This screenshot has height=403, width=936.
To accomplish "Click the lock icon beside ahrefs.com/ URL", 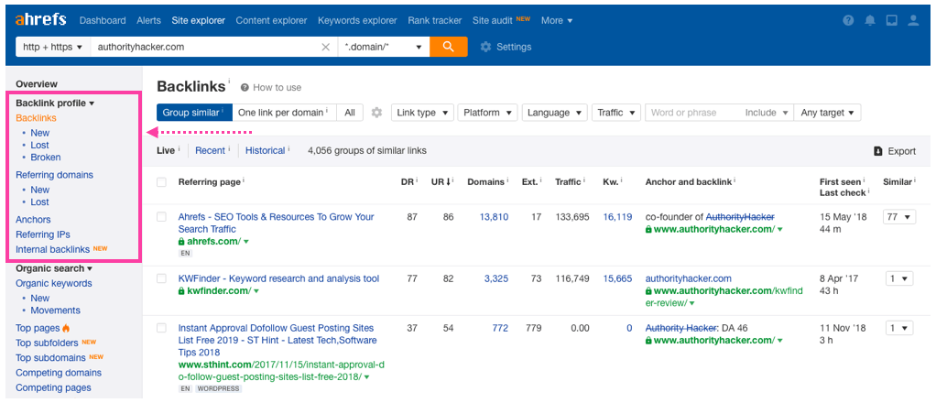I will (x=180, y=242).
